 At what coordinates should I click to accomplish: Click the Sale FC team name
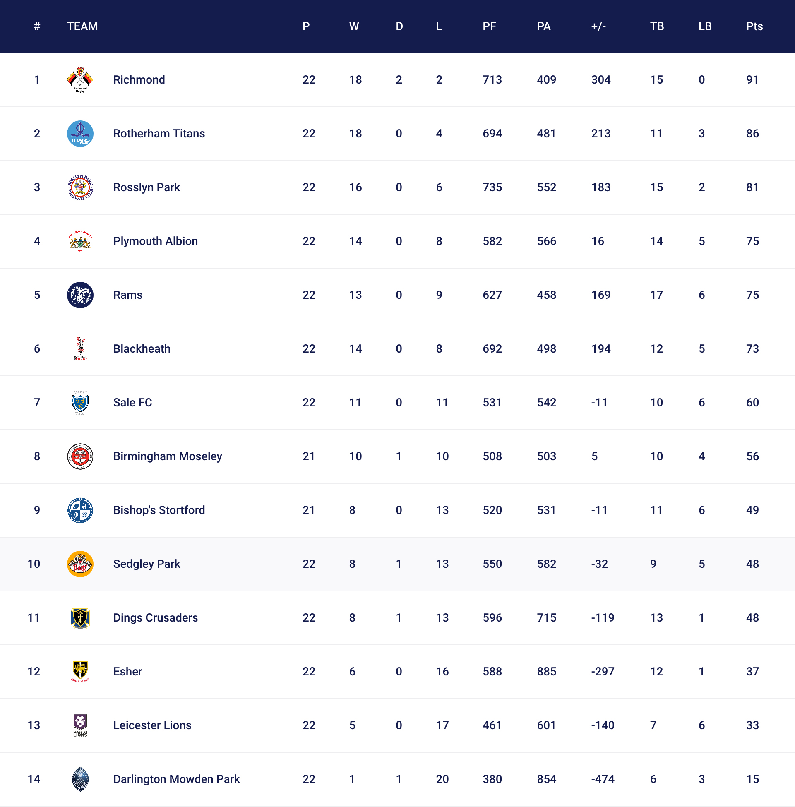132,403
